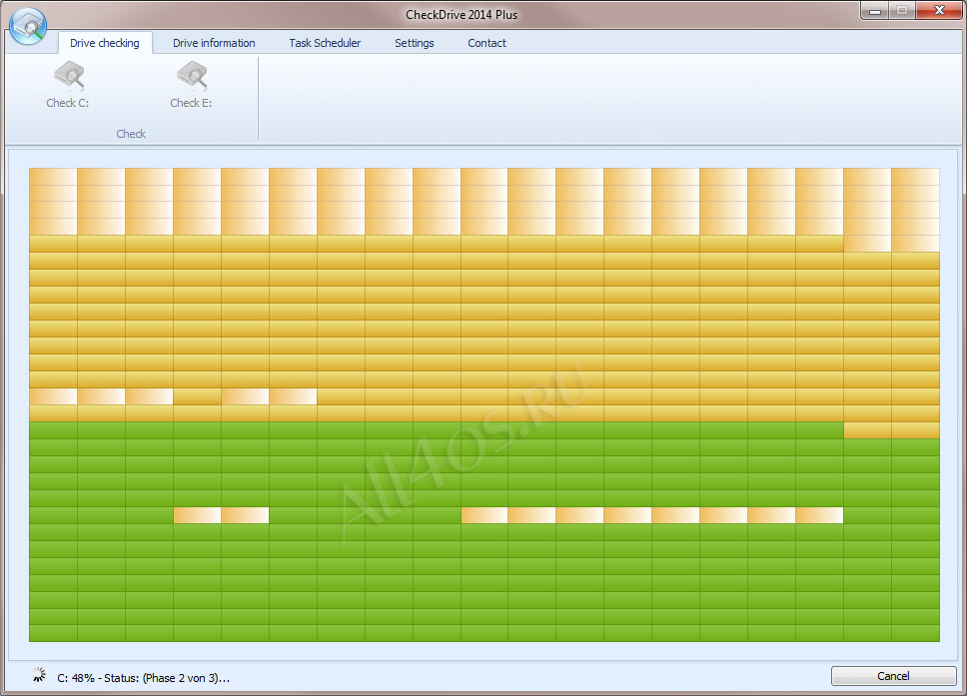Click the 'Check' ribbon group label
The height and width of the screenshot is (696, 967).
(x=131, y=134)
